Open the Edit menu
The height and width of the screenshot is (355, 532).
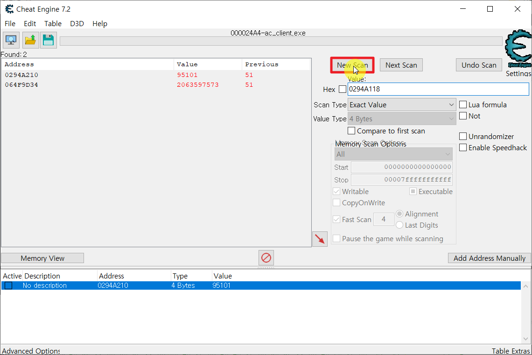pos(30,24)
